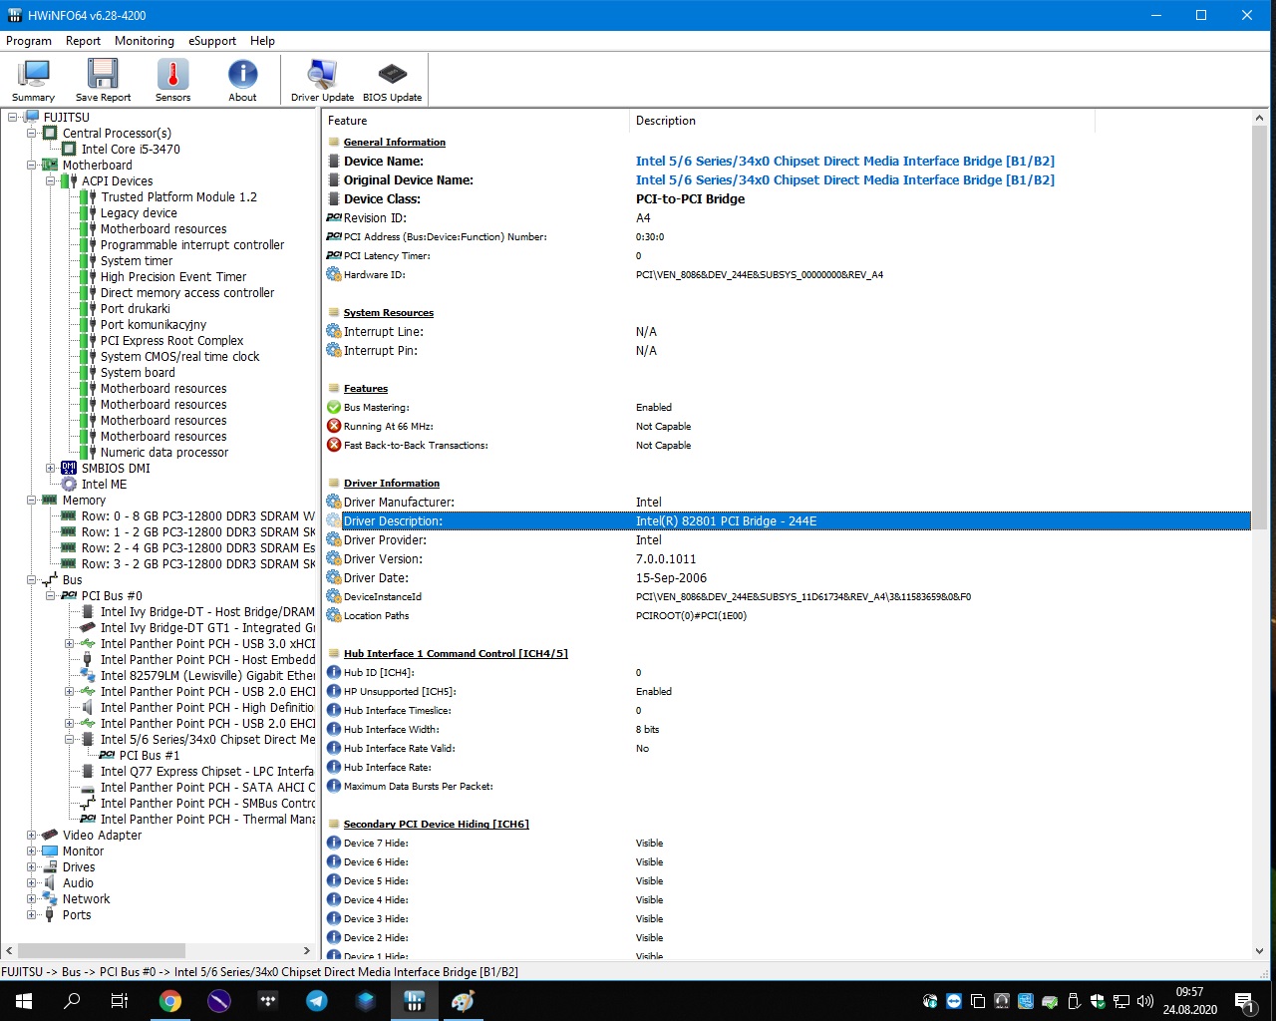
Task: Open the eSupport menu
Action: 212,41
